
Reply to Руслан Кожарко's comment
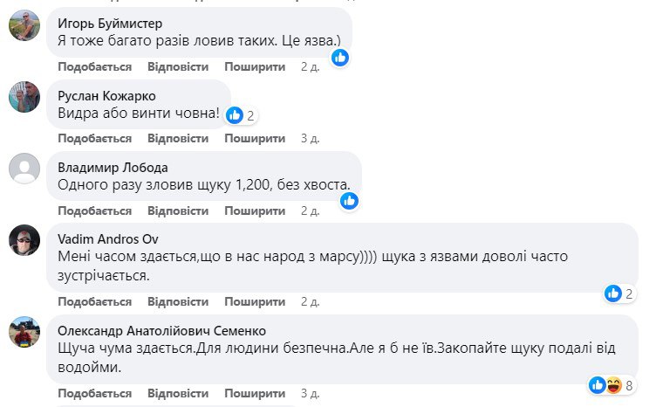coord(178,138)
